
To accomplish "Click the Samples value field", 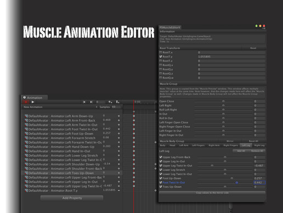I will [116, 107].
